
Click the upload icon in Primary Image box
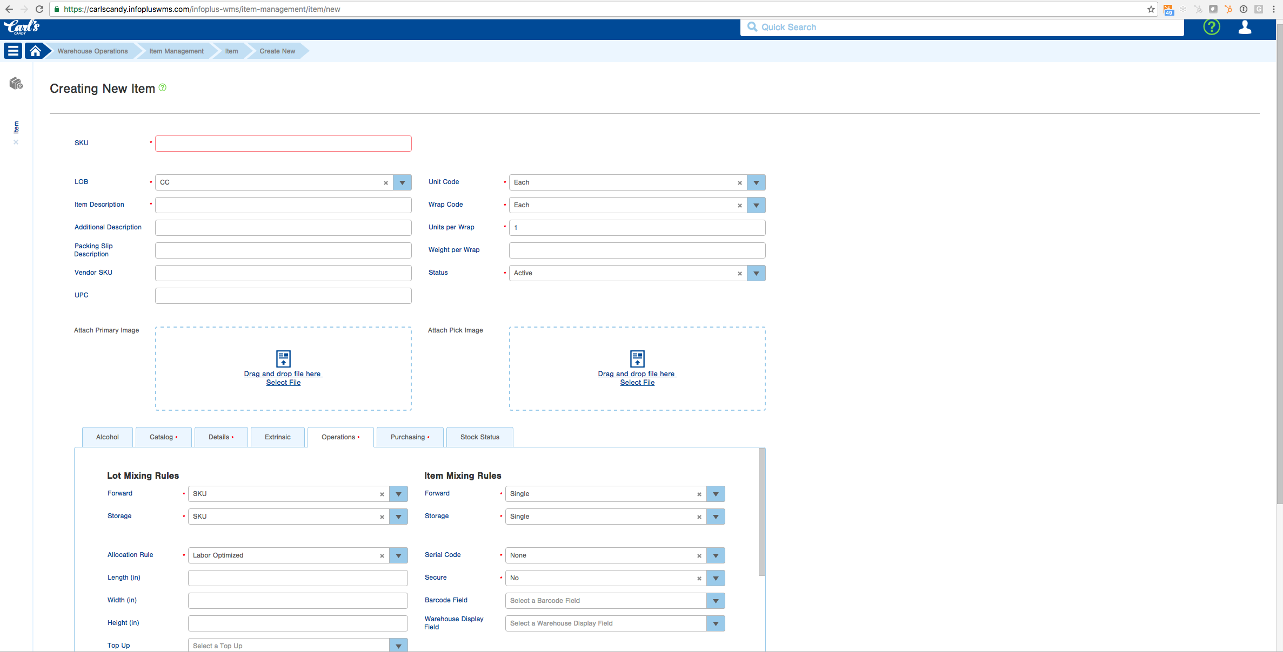283,358
